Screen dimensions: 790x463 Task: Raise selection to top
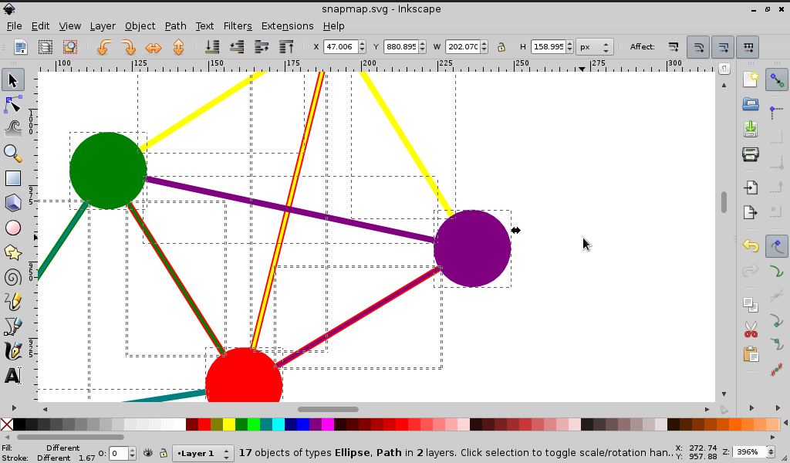pyautogui.click(x=286, y=47)
